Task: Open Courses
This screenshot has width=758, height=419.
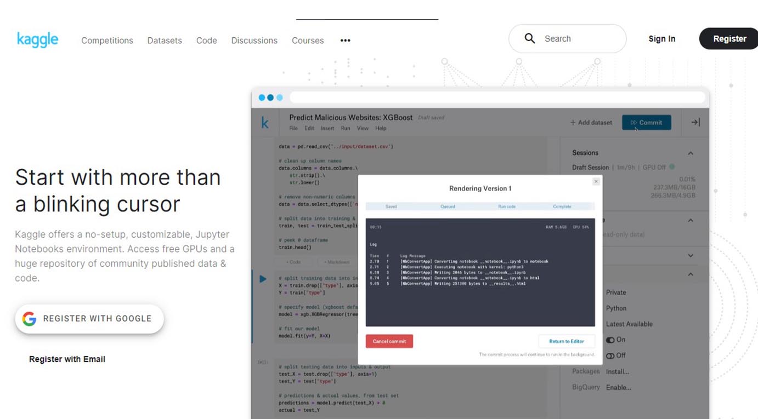Action: [308, 41]
